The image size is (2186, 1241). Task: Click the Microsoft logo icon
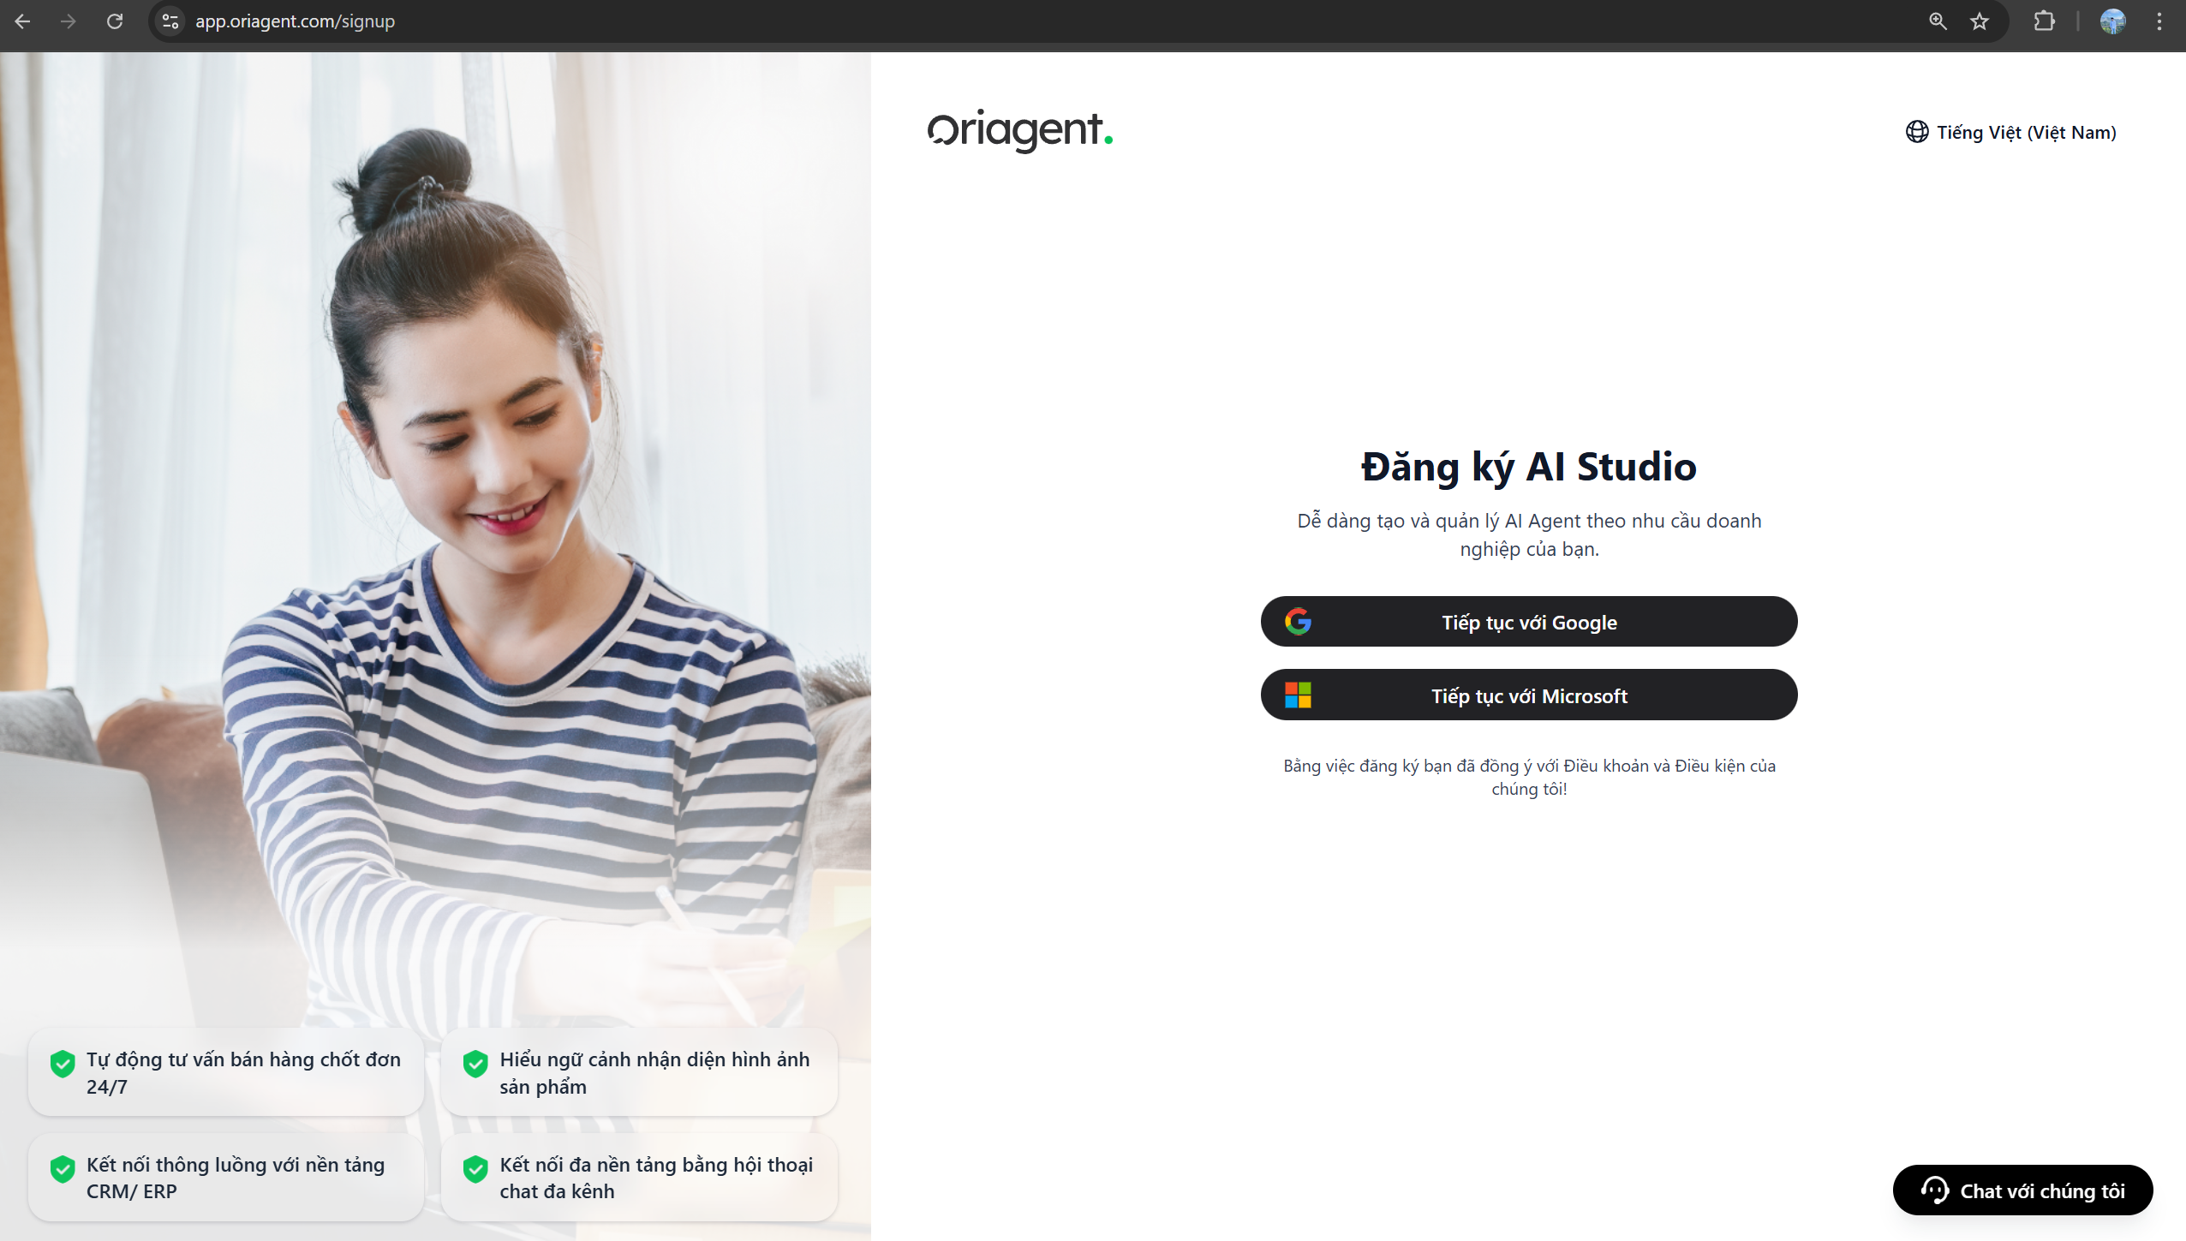(x=1298, y=695)
